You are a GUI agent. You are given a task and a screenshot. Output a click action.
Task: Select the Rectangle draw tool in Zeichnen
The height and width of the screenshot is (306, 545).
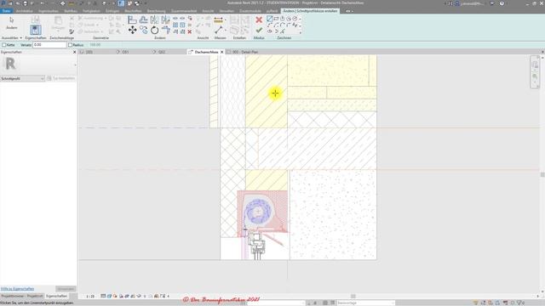pos(276,19)
